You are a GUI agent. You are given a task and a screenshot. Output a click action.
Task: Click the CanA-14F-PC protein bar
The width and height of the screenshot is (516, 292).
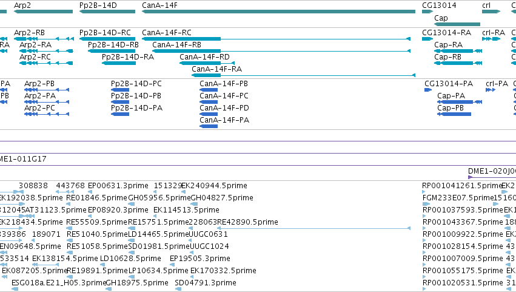pos(209,102)
